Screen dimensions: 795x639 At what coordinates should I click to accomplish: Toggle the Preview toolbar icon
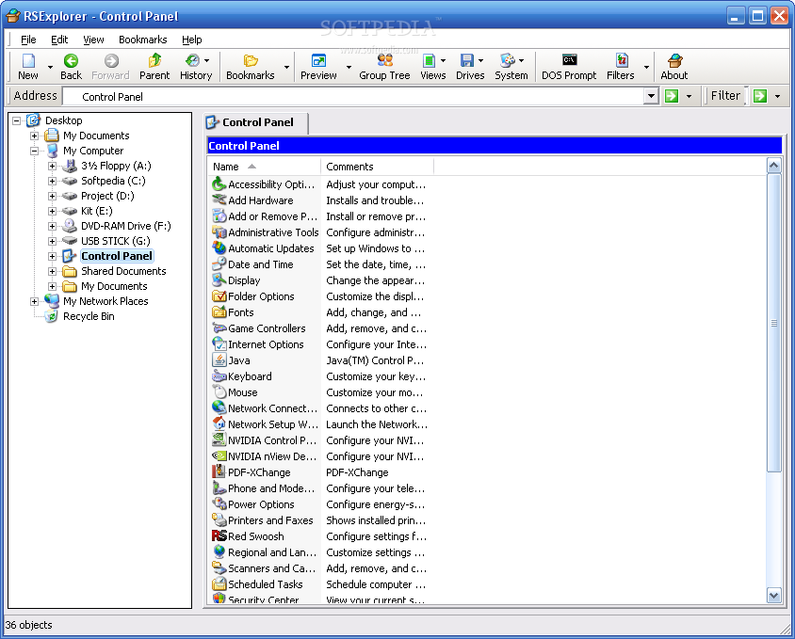click(x=318, y=61)
